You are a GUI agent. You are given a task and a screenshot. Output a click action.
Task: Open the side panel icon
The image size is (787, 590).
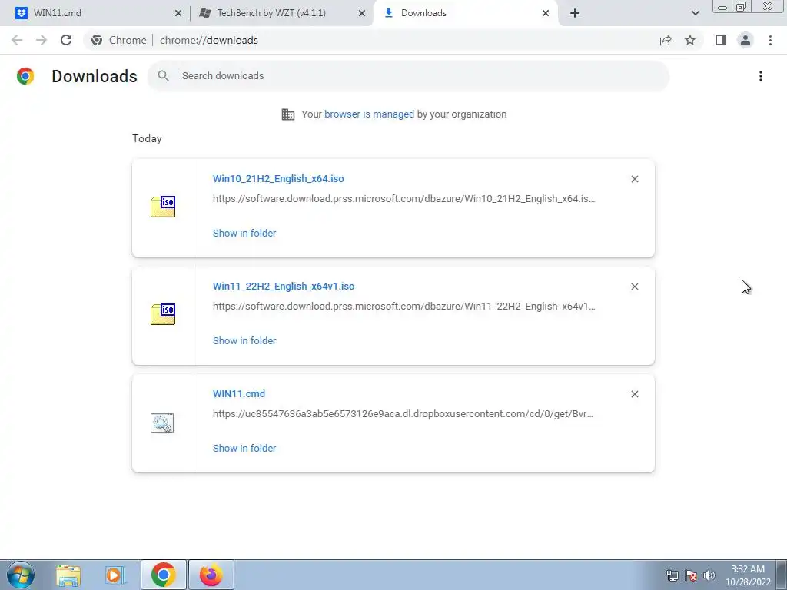coord(721,40)
